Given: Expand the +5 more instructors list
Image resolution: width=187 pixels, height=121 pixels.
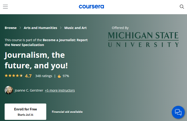Looking at the screenshot, I should point(60,90).
